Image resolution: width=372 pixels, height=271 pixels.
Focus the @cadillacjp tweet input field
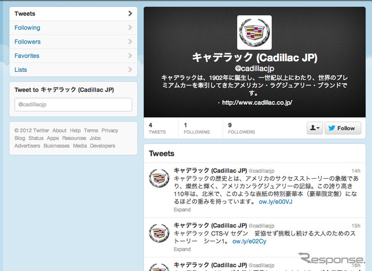(73, 104)
